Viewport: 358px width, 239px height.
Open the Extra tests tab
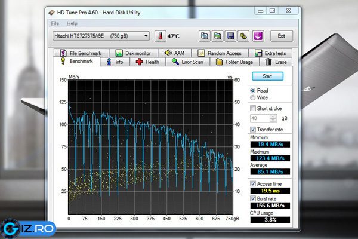[270, 53]
